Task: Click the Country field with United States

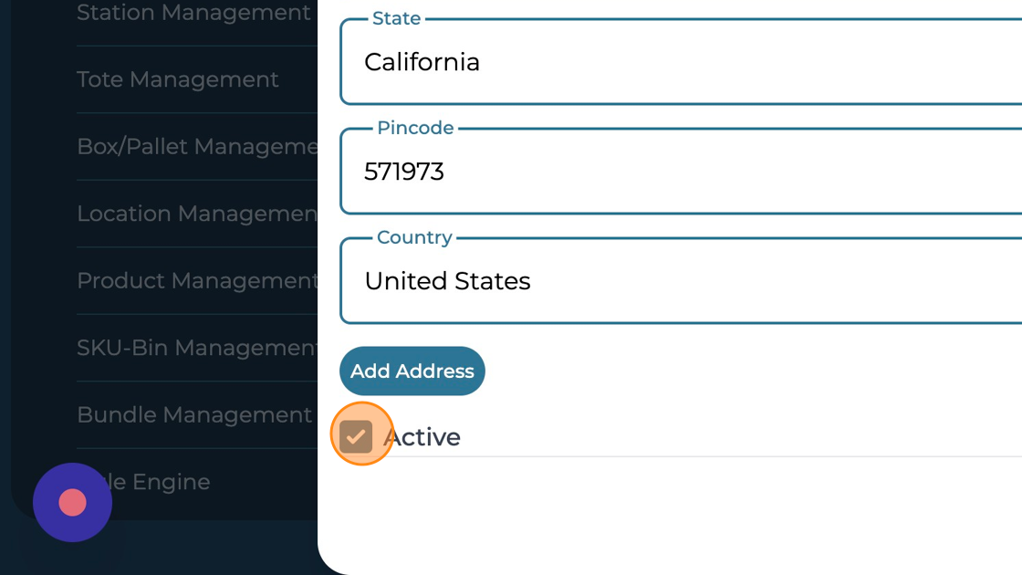Action: click(x=684, y=281)
